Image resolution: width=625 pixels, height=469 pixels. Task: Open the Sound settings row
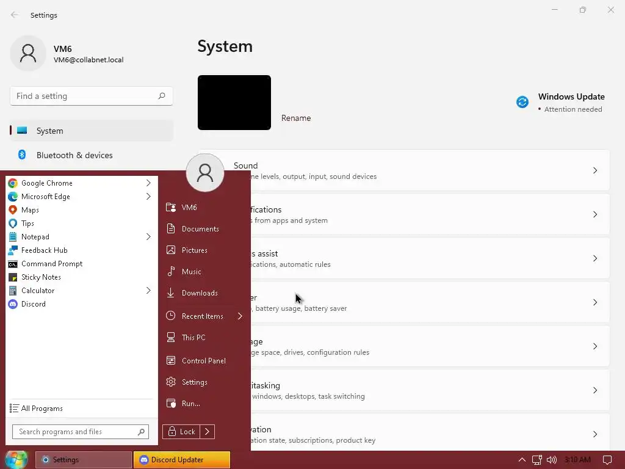[x=403, y=171]
